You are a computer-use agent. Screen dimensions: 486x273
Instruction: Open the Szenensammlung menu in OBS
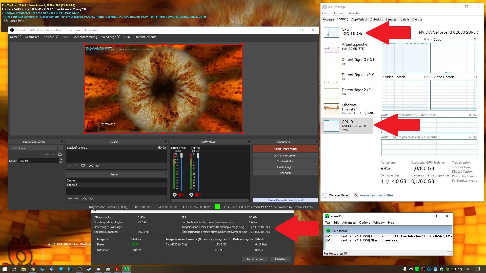(x=85, y=37)
